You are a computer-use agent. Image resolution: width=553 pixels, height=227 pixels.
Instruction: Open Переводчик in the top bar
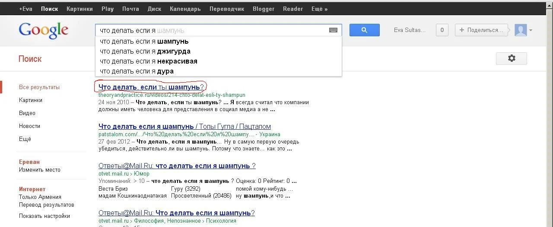point(227,9)
